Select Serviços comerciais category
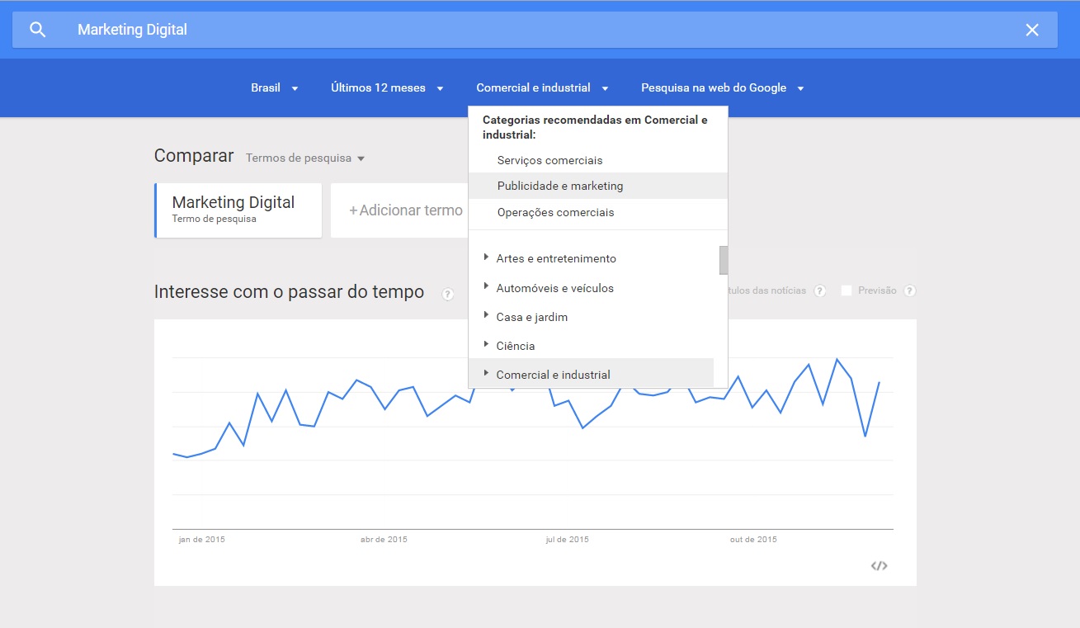This screenshot has height=628, width=1080. (549, 160)
